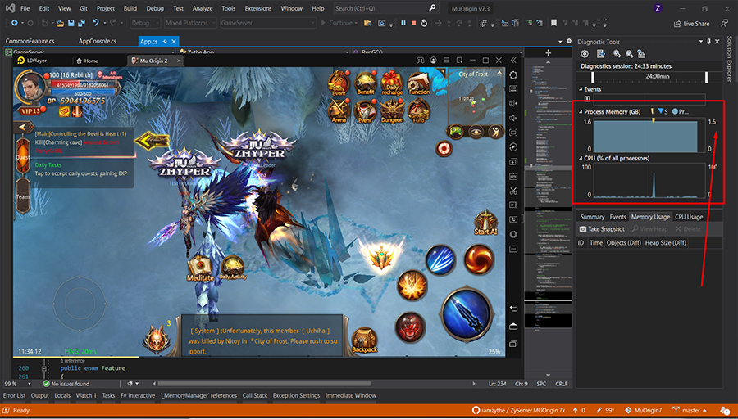The image size is (738, 419).
Task: Open the Backpack in the game
Action: (x=365, y=337)
